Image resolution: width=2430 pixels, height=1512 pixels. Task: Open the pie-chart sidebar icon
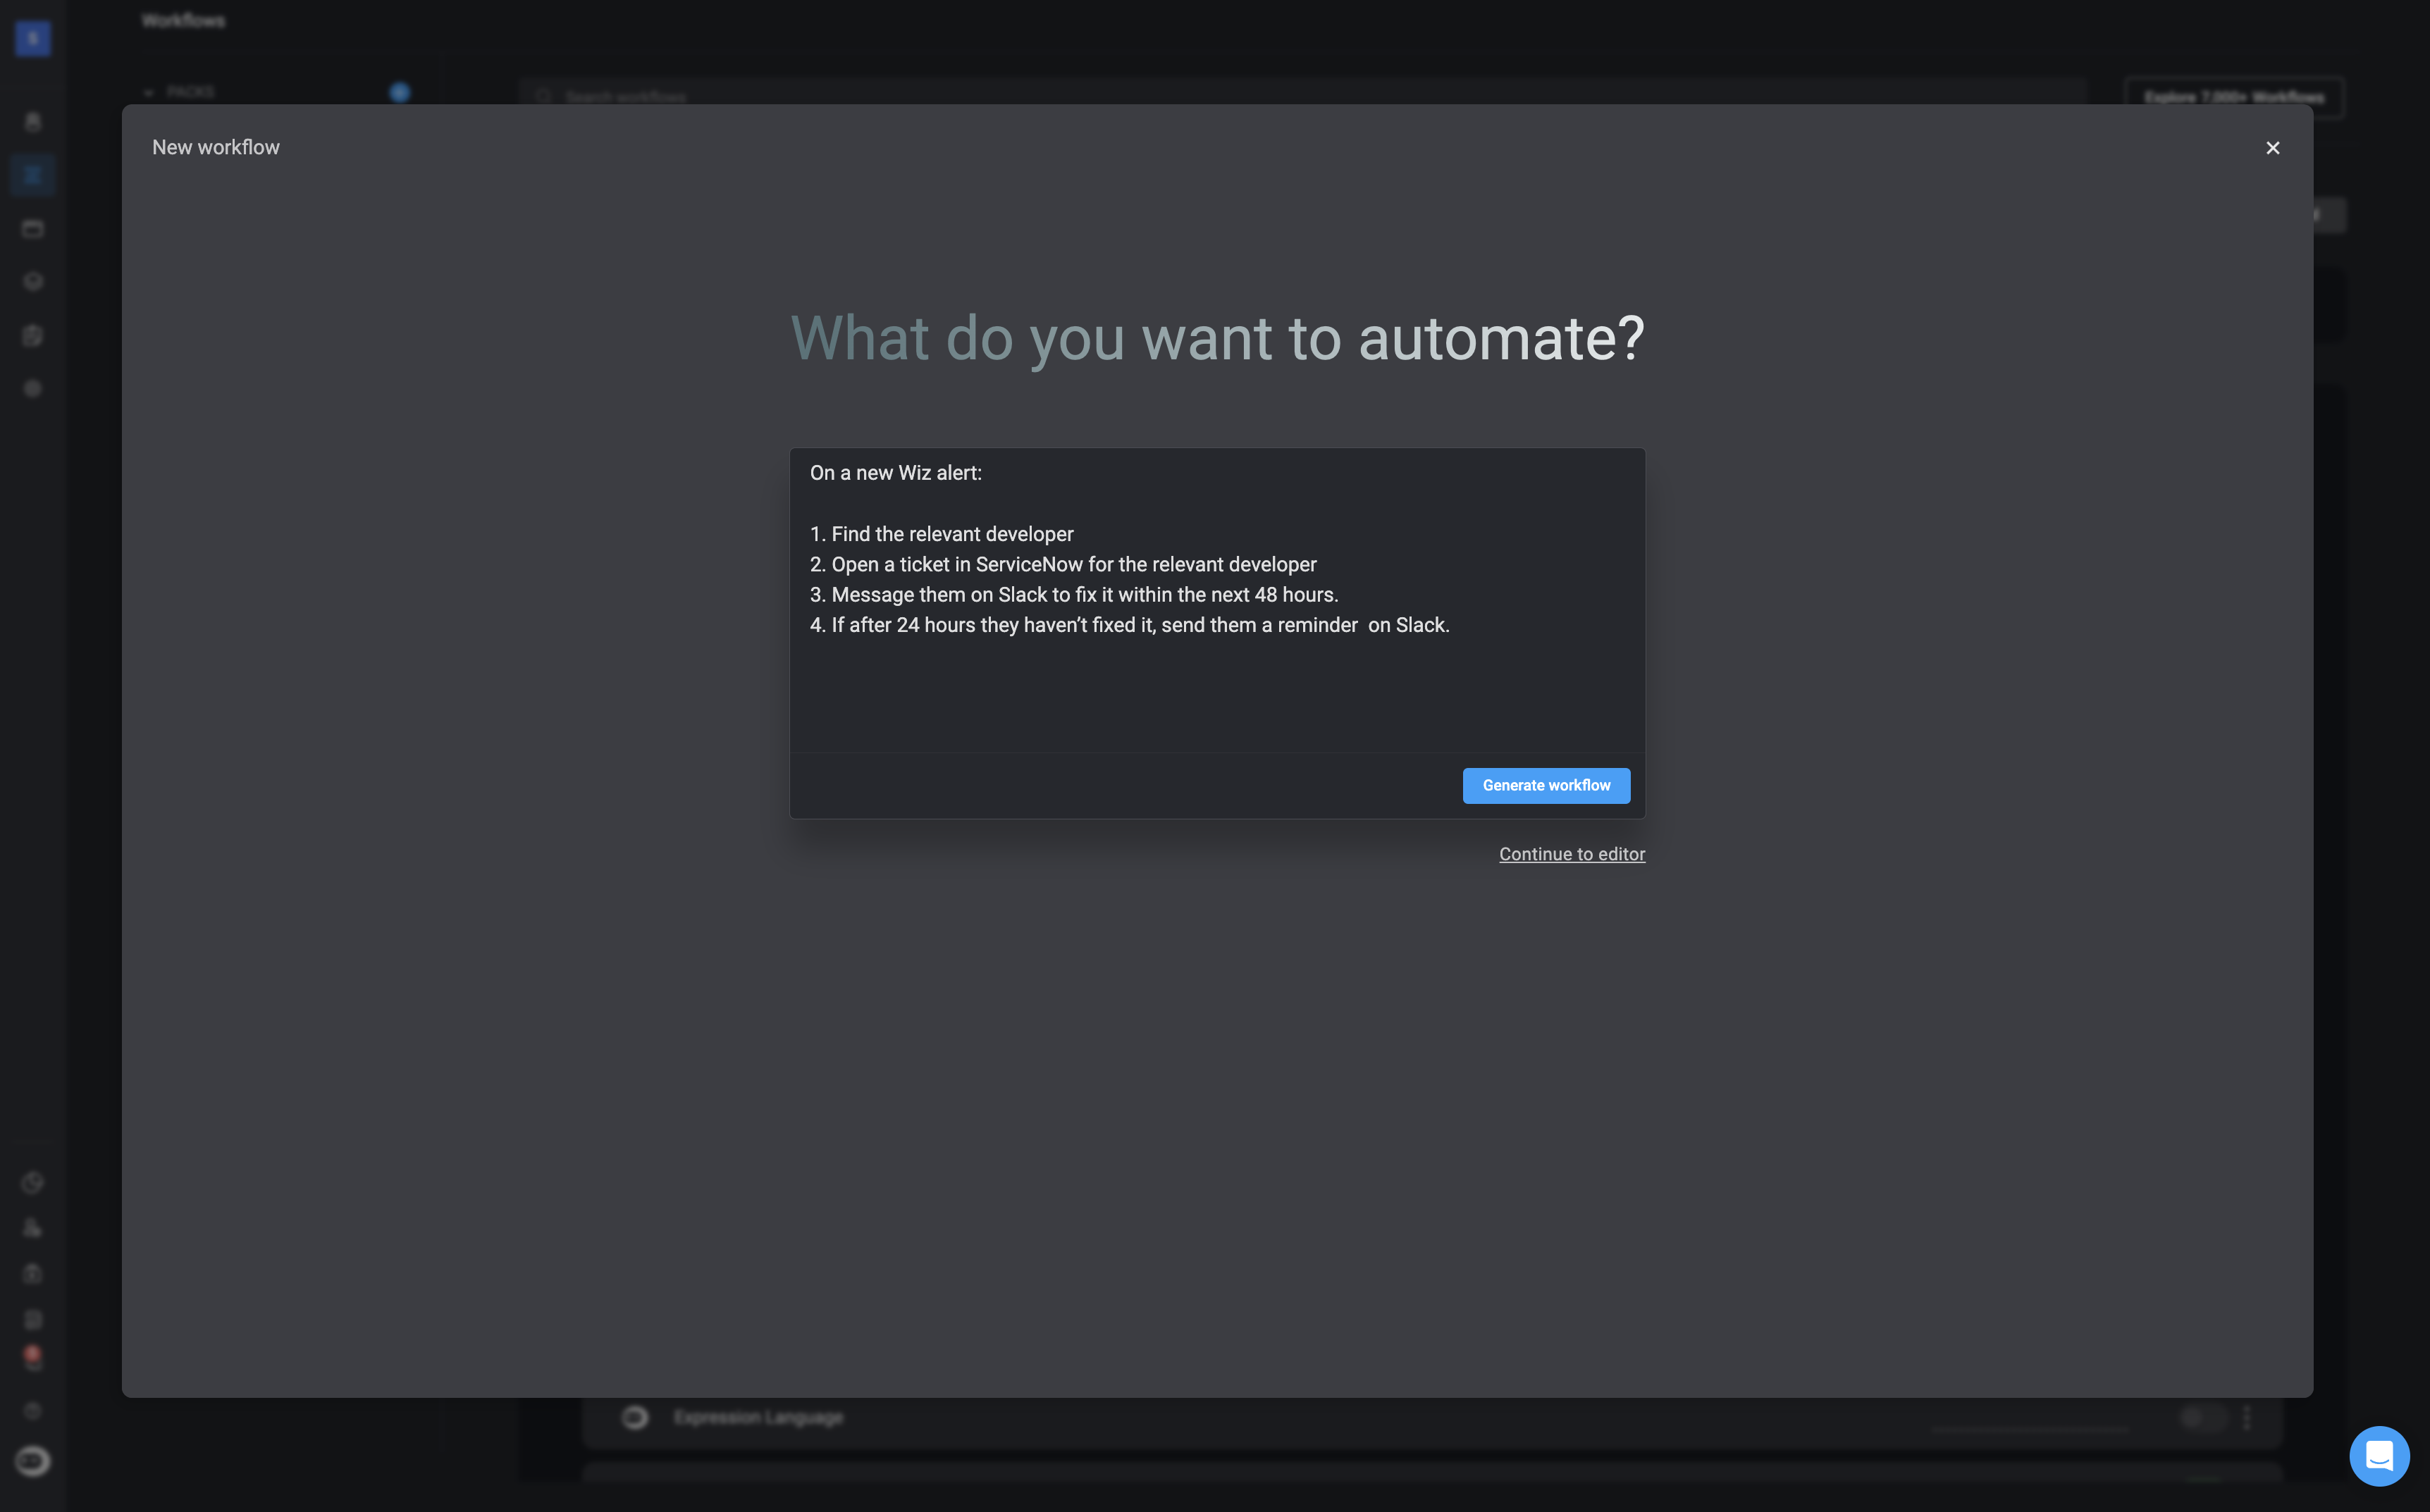(x=33, y=1183)
